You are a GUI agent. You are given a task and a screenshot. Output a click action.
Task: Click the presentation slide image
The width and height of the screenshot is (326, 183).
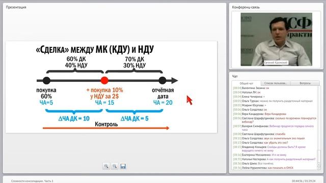pyautogui.click(x=112, y=87)
